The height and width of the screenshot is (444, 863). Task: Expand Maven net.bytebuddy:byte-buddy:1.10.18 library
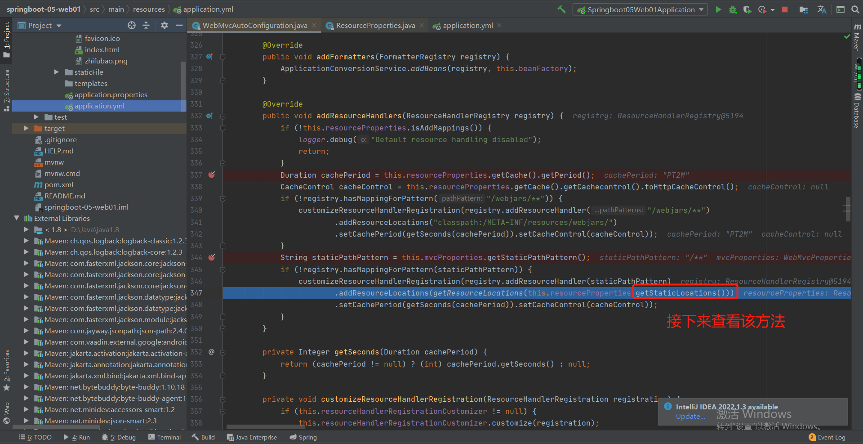(x=27, y=387)
